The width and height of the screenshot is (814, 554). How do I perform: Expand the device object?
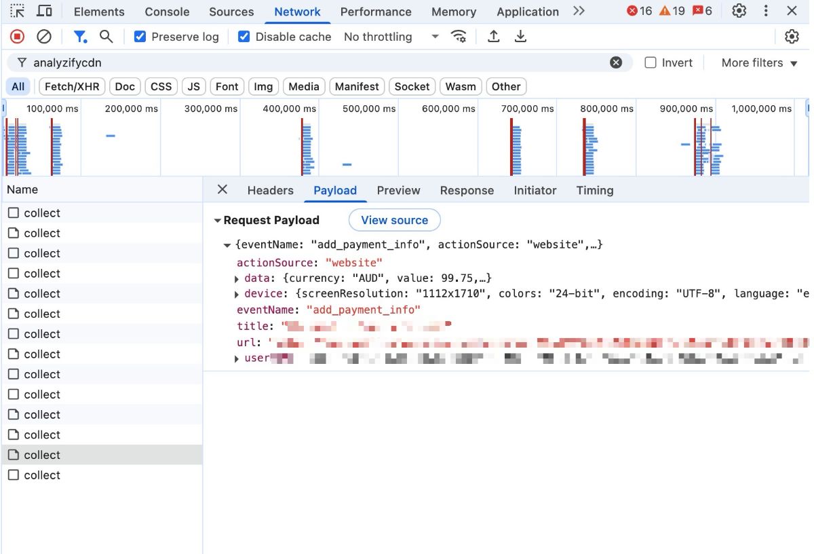tap(237, 294)
